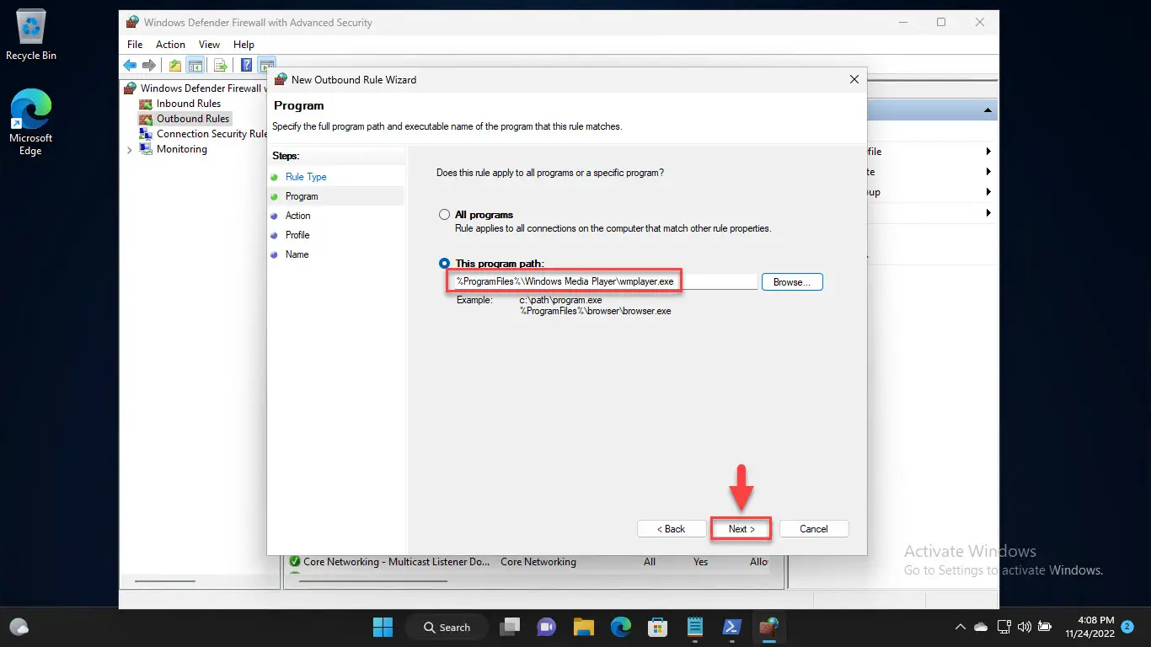Click the < Back wizard button
Screen dimensions: 1151x647
pos(672,529)
